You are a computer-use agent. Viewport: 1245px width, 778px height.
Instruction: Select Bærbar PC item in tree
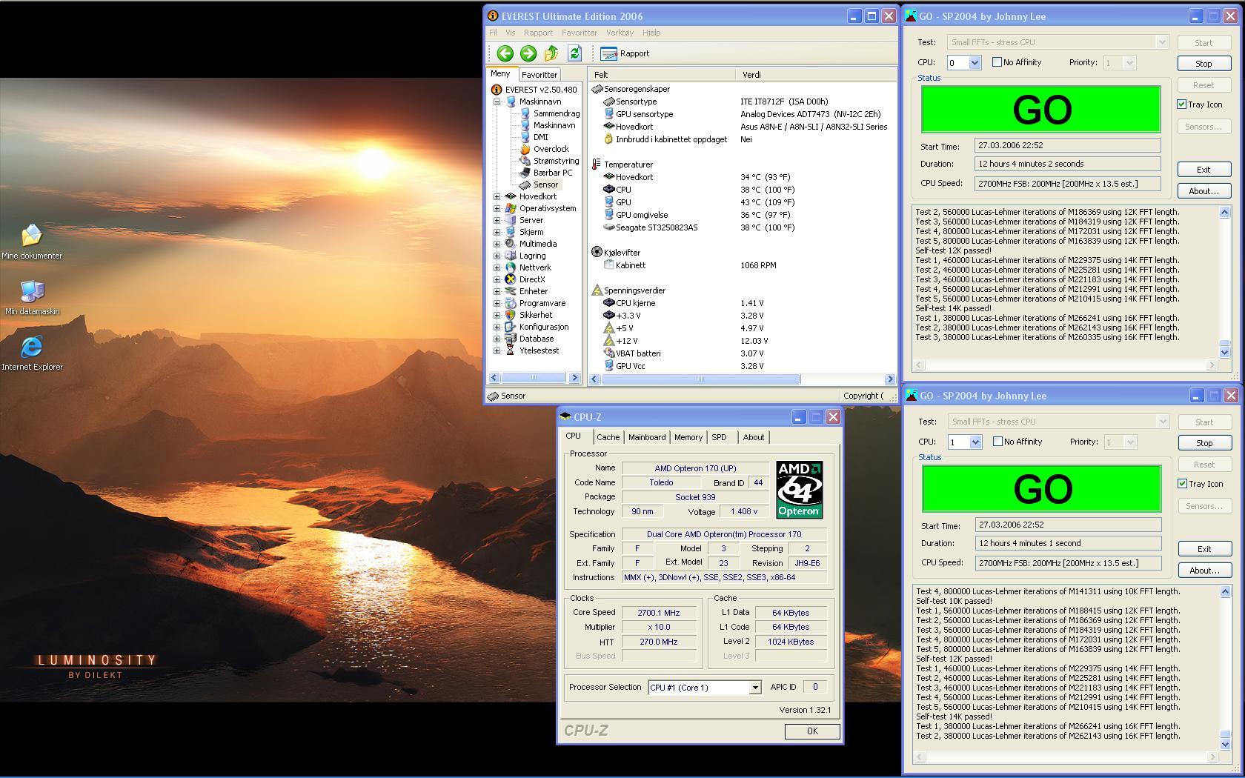(553, 173)
